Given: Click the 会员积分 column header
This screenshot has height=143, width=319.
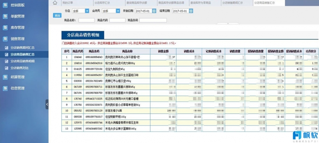Looking at the screenshot, I should 311,52.
